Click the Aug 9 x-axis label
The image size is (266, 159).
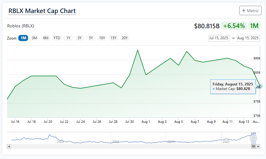211,122
